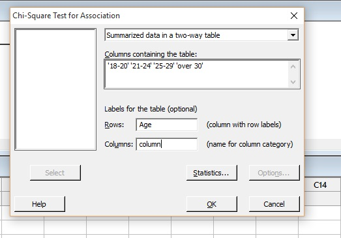The height and width of the screenshot is (238, 341).
Task: Click the '(name for column category)' hint text
Action: pos(250,144)
